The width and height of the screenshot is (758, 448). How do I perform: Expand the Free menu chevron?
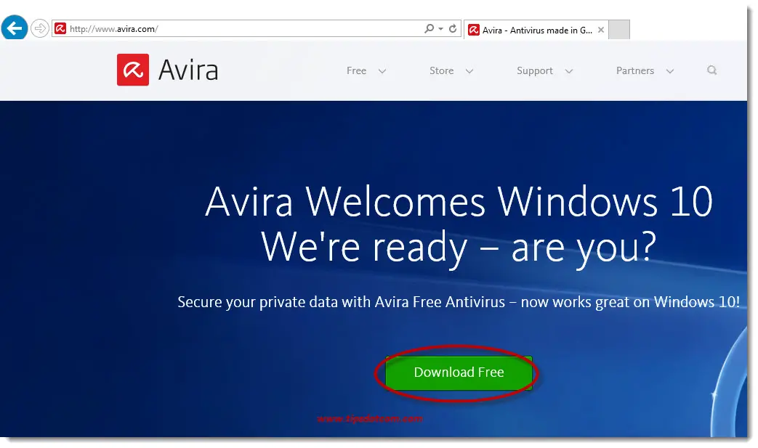[382, 71]
